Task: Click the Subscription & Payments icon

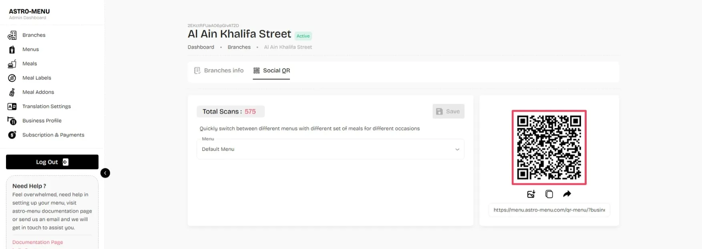Action: point(12,135)
